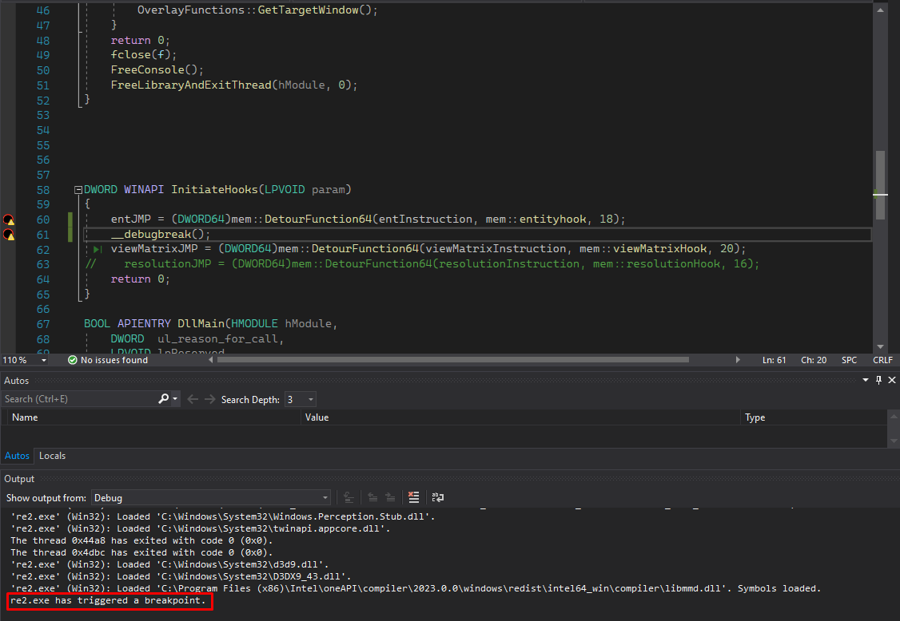The width and height of the screenshot is (900, 621).
Task: Click the Output window title
Action: pos(19,479)
